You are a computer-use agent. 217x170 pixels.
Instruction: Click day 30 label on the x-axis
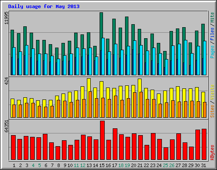pyautogui.click(x=197, y=165)
